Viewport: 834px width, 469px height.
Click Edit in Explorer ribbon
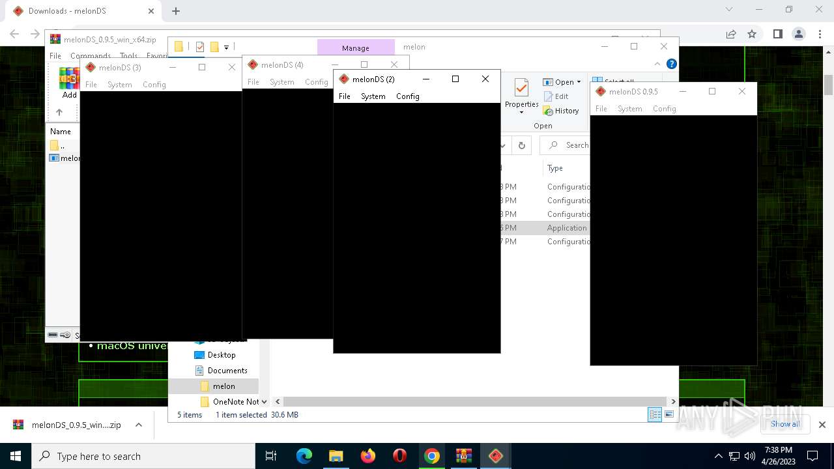pos(556,96)
